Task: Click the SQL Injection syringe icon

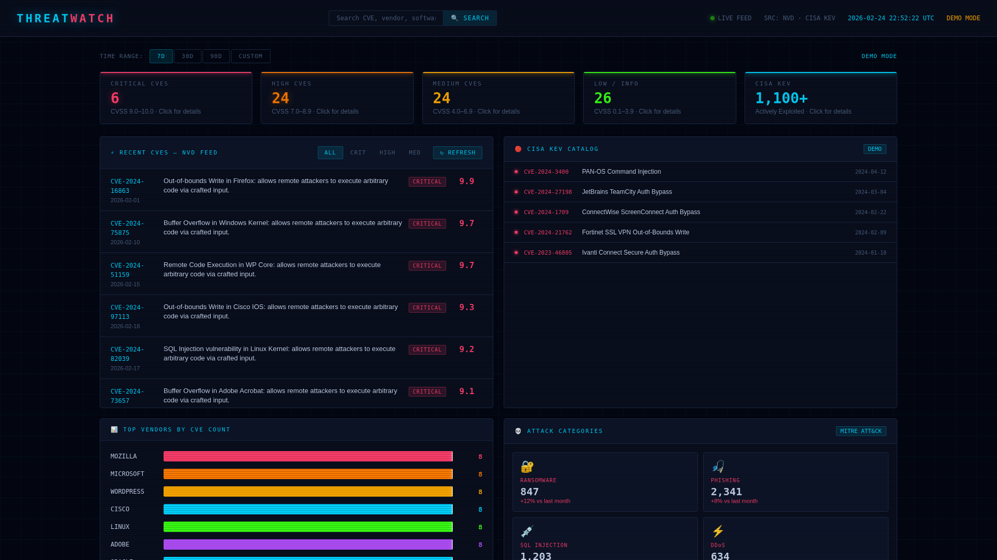Action: pos(527,531)
